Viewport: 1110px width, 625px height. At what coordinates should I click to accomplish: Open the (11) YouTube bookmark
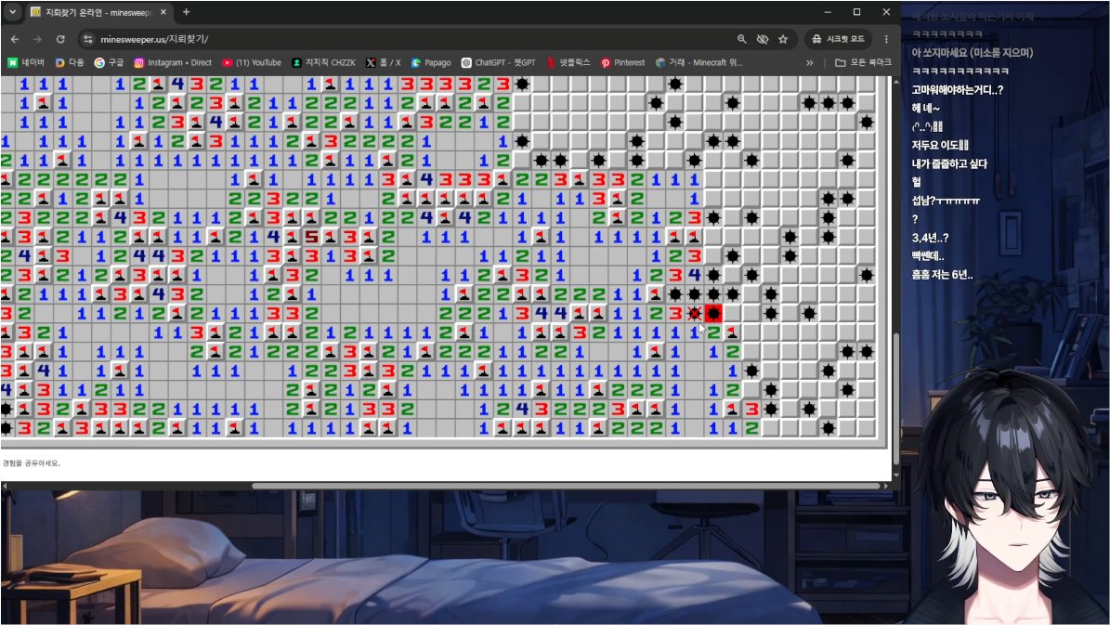coord(252,62)
